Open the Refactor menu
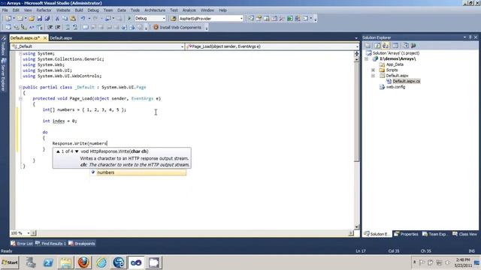481x270 pixels. point(44,10)
